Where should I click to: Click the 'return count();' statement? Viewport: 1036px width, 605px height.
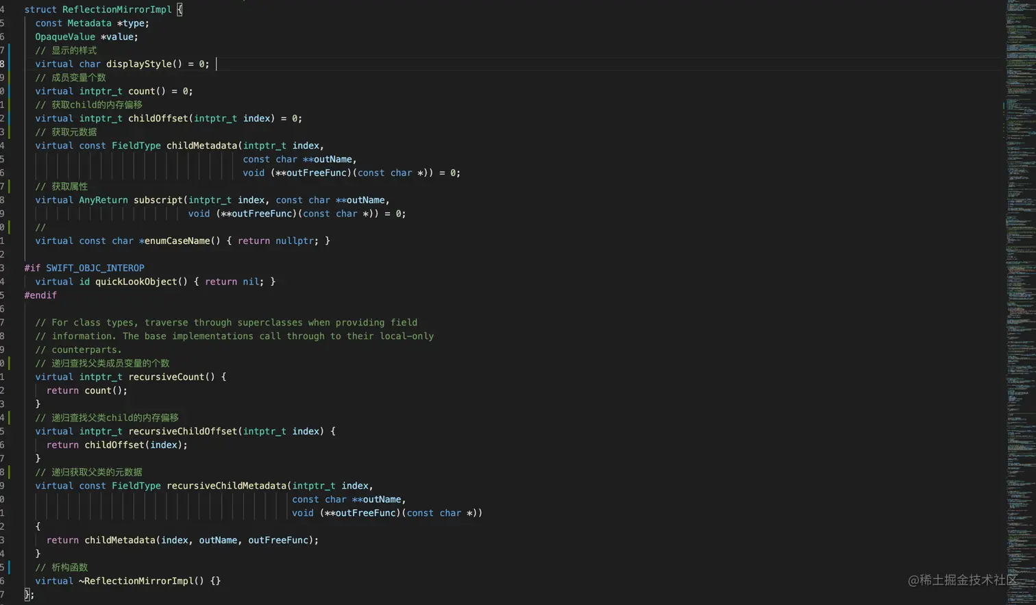click(x=87, y=391)
